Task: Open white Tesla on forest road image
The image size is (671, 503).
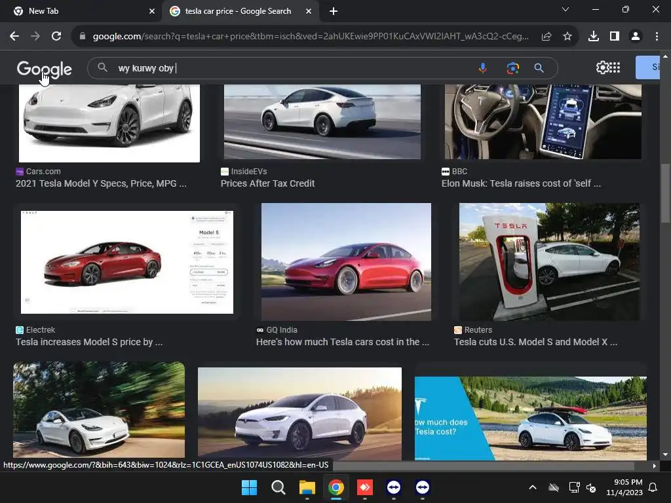Action: 99,410
